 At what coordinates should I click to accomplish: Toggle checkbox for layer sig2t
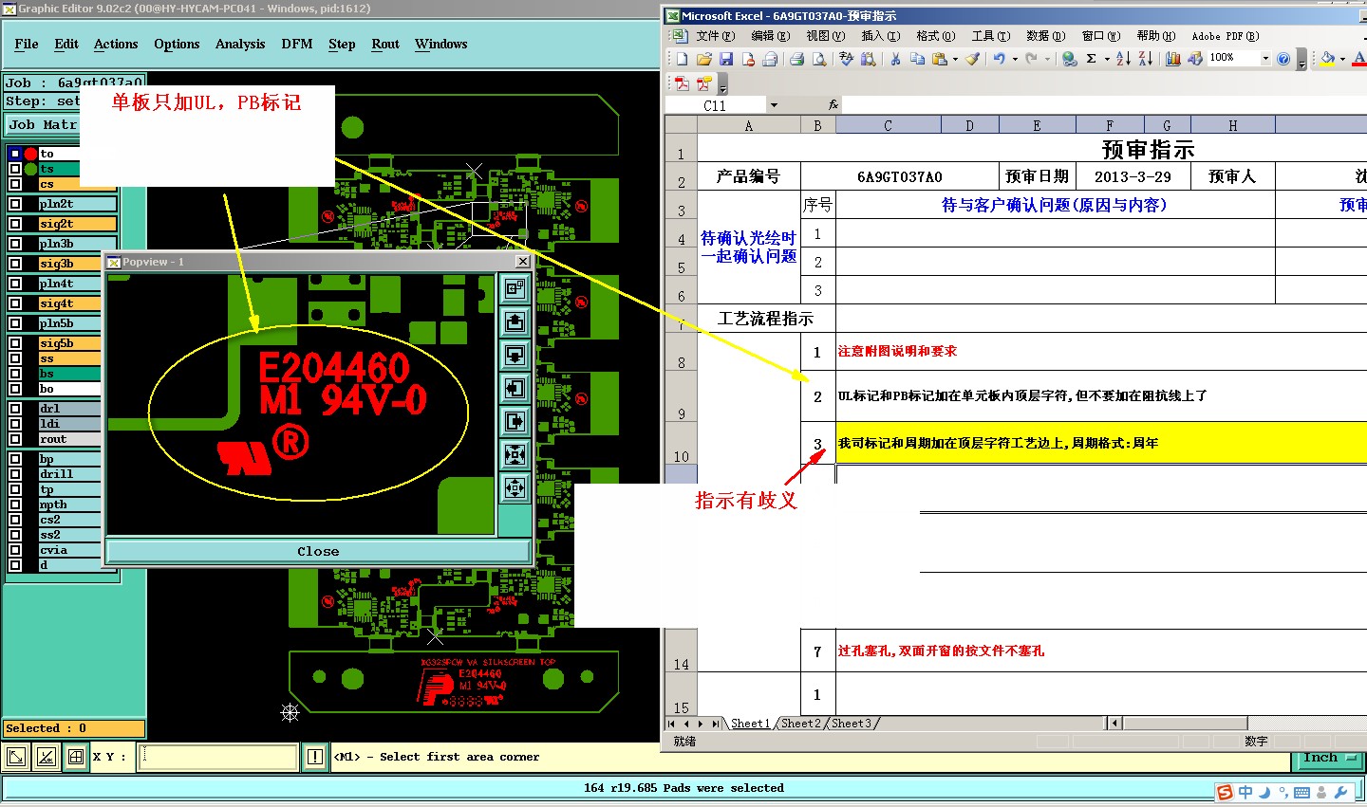tap(15, 224)
